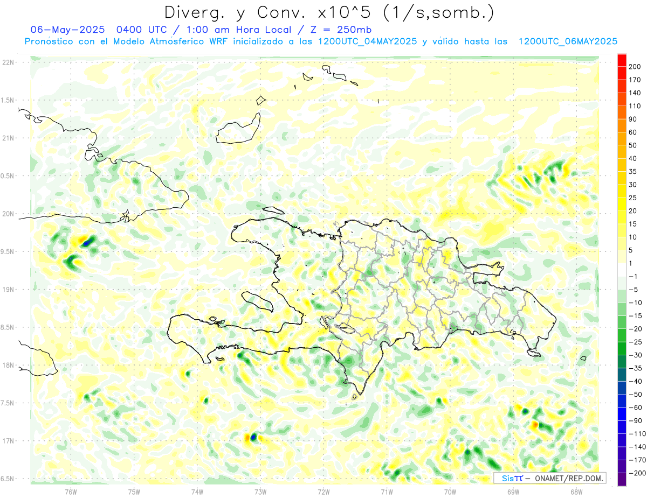Image resolution: width=647 pixels, height=499 pixels.
Task: Click the '20N' latitude label
Action: pos(8,214)
